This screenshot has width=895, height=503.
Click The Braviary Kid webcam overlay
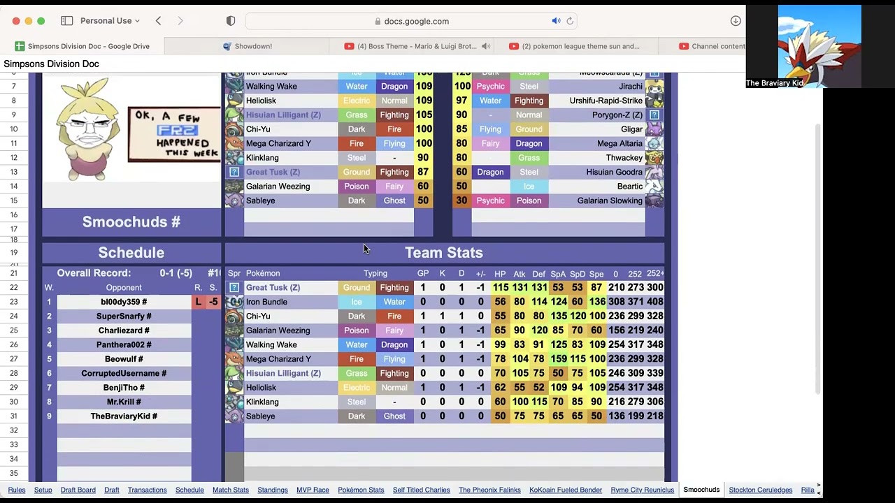tap(819, 46)
